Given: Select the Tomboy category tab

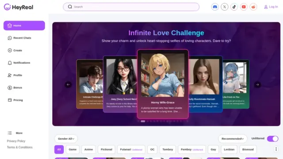Looking at the screenshot, I should coord(168,149).
